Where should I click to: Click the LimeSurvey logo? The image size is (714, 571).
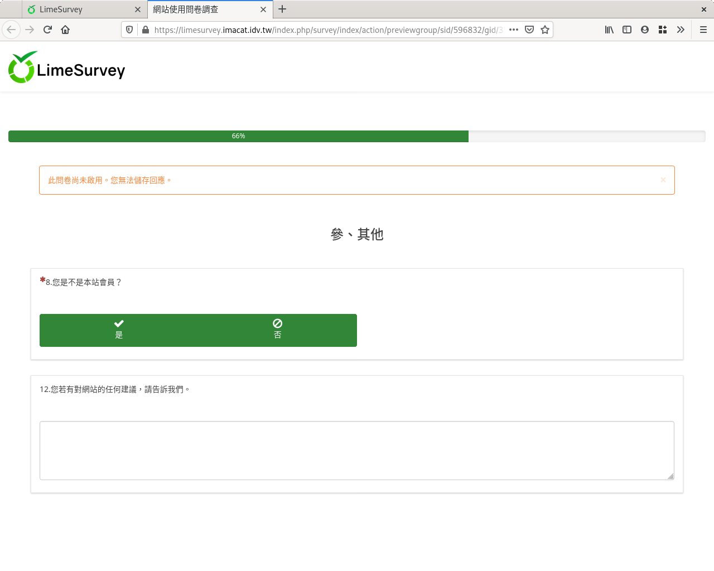point(66,67)
